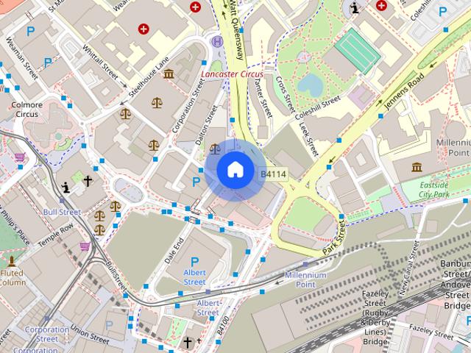This screenshot has height=353, width=471.
Task: Select the Eastside City Park label
Action: pos(434,190)
